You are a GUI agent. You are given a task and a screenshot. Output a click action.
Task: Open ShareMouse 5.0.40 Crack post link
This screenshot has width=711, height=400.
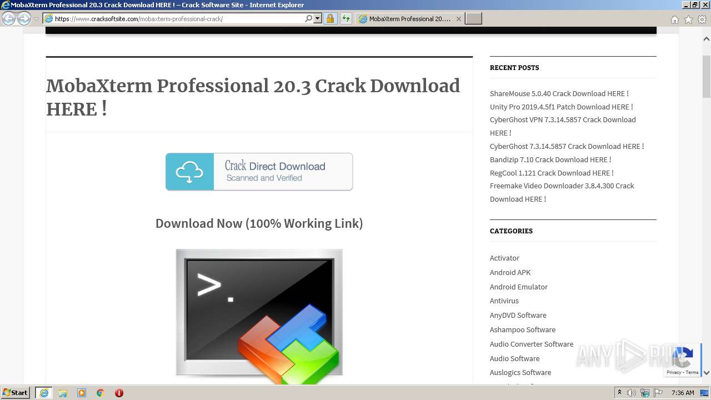[x=559, y=93]
